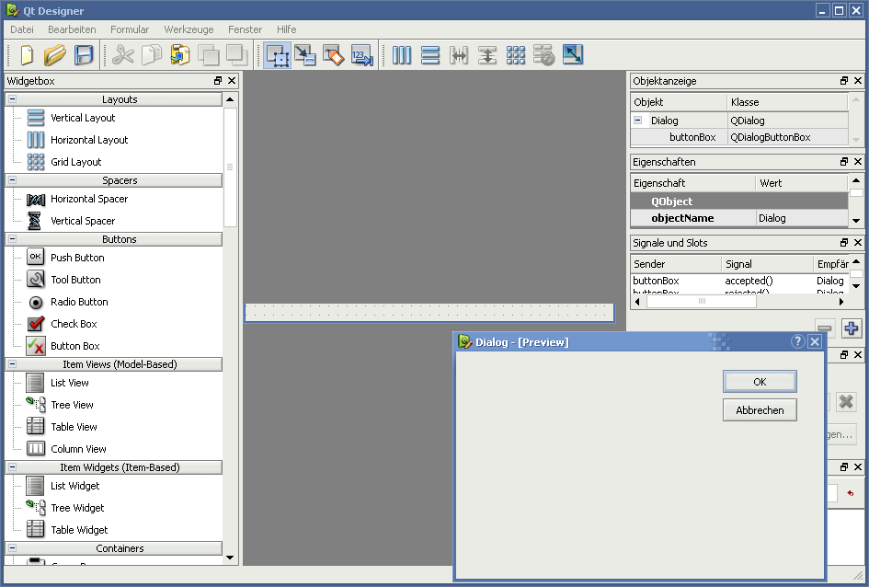The height and width of the screenshot is (587, 869).
Task: Click blue plus to add signal connection
Action: pyautogui.click(x=852, y=328)
